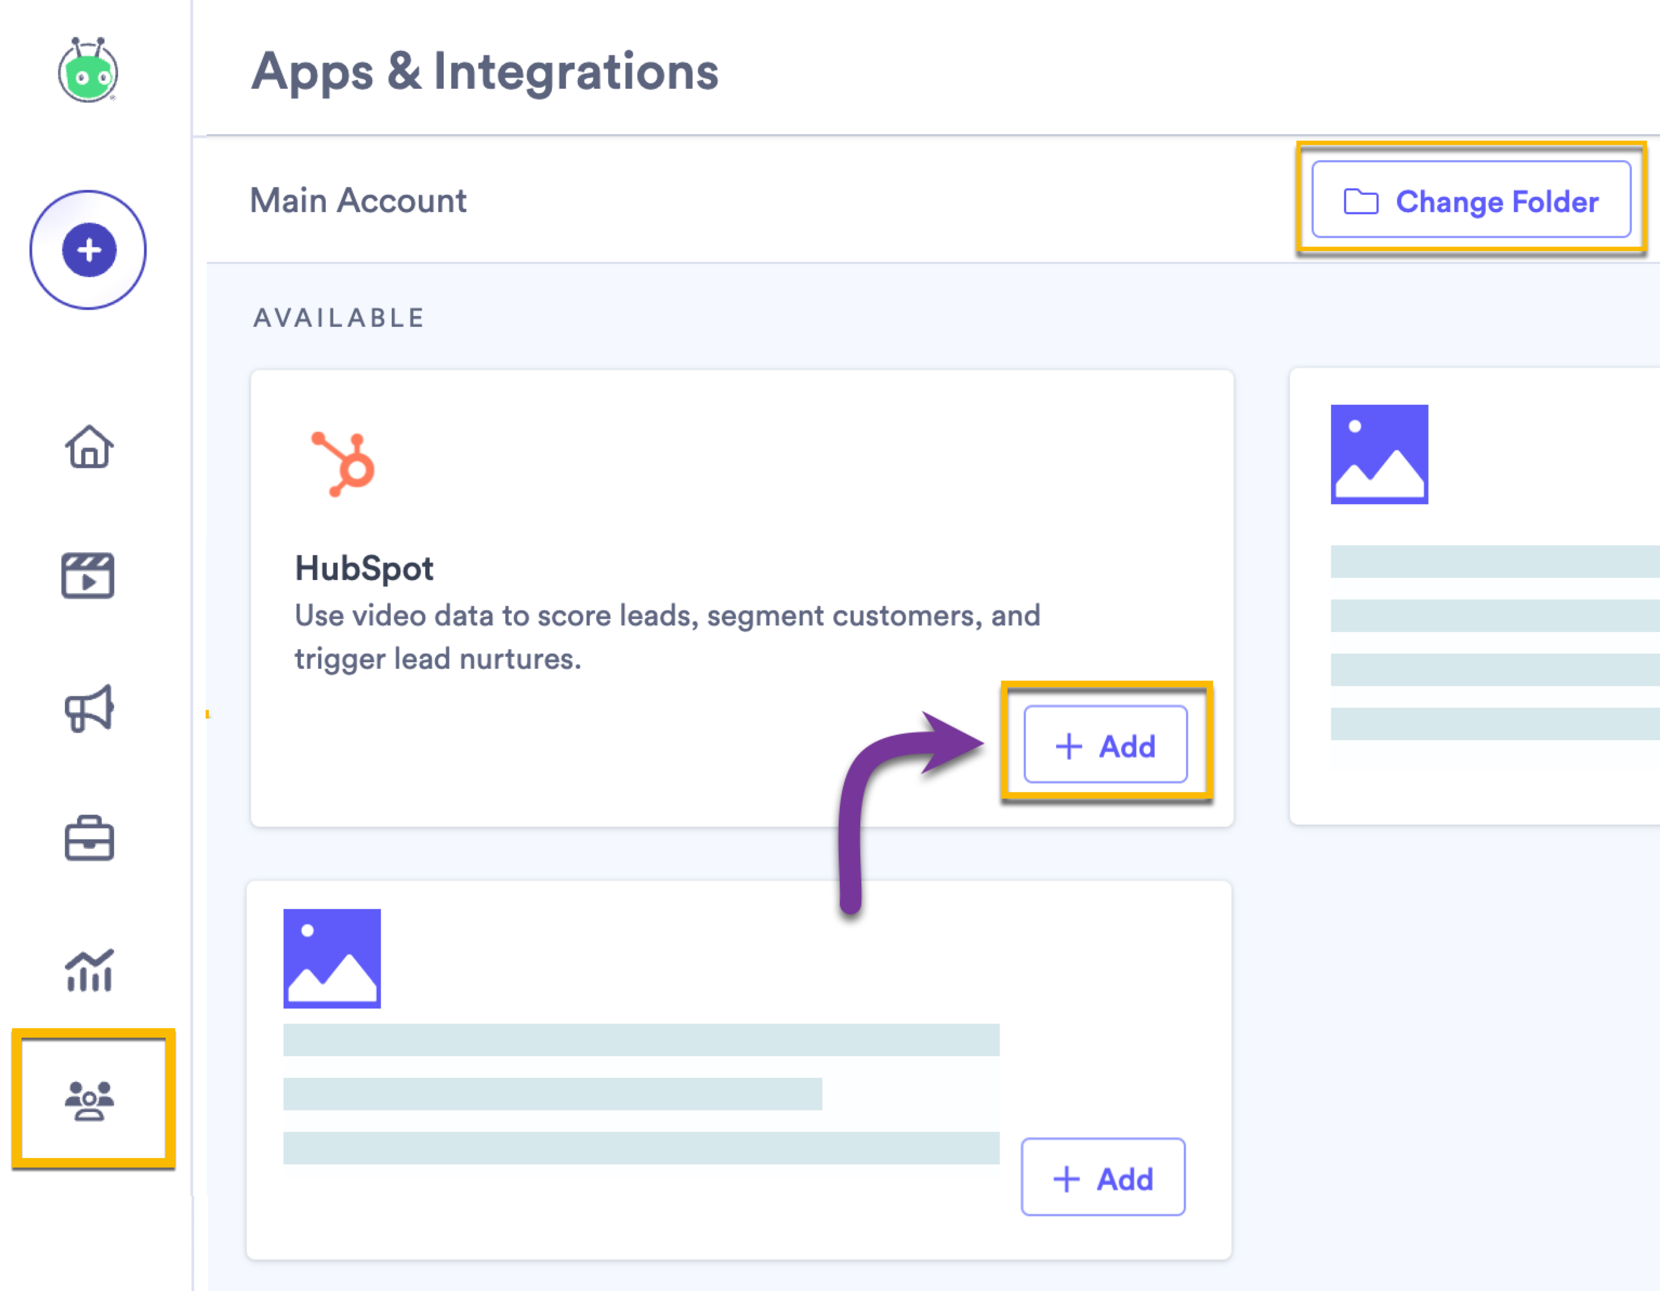Select the AVAILABLE section label
Viewport: 1660px width, 1291px height.
(338, 318)
